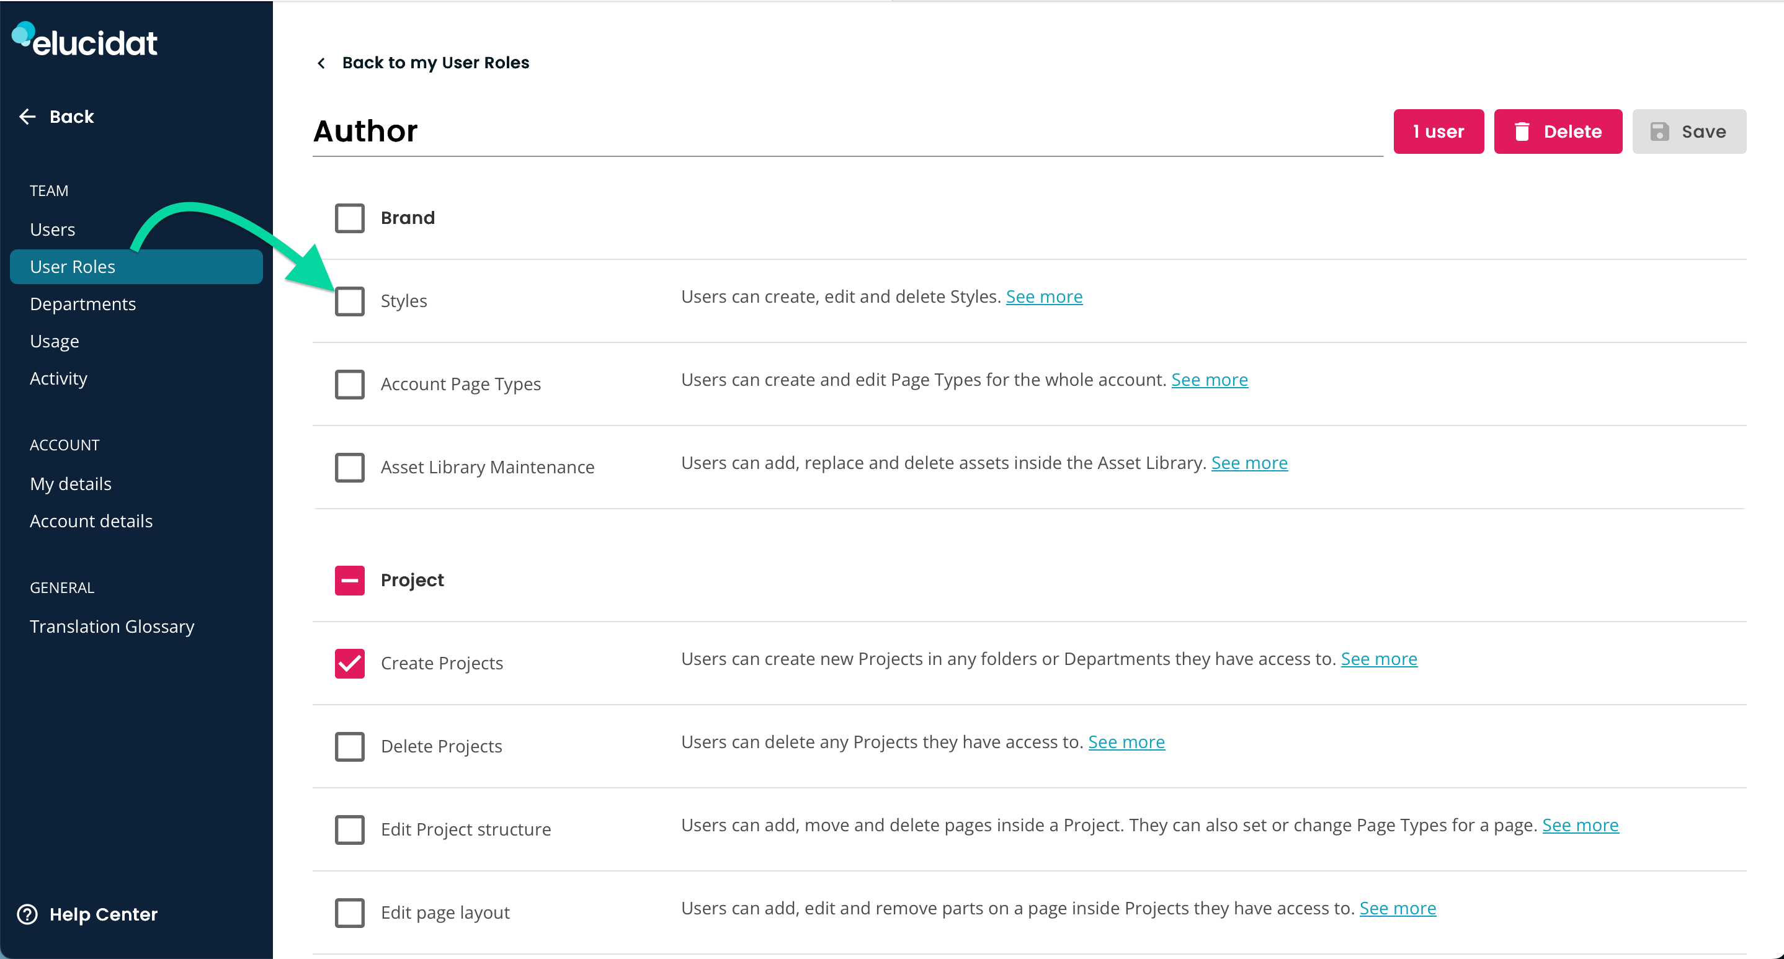The image size is (1784, 959).
Task: Uncheck the Create Projects checkbox
Action: click(x=350, y=663)
